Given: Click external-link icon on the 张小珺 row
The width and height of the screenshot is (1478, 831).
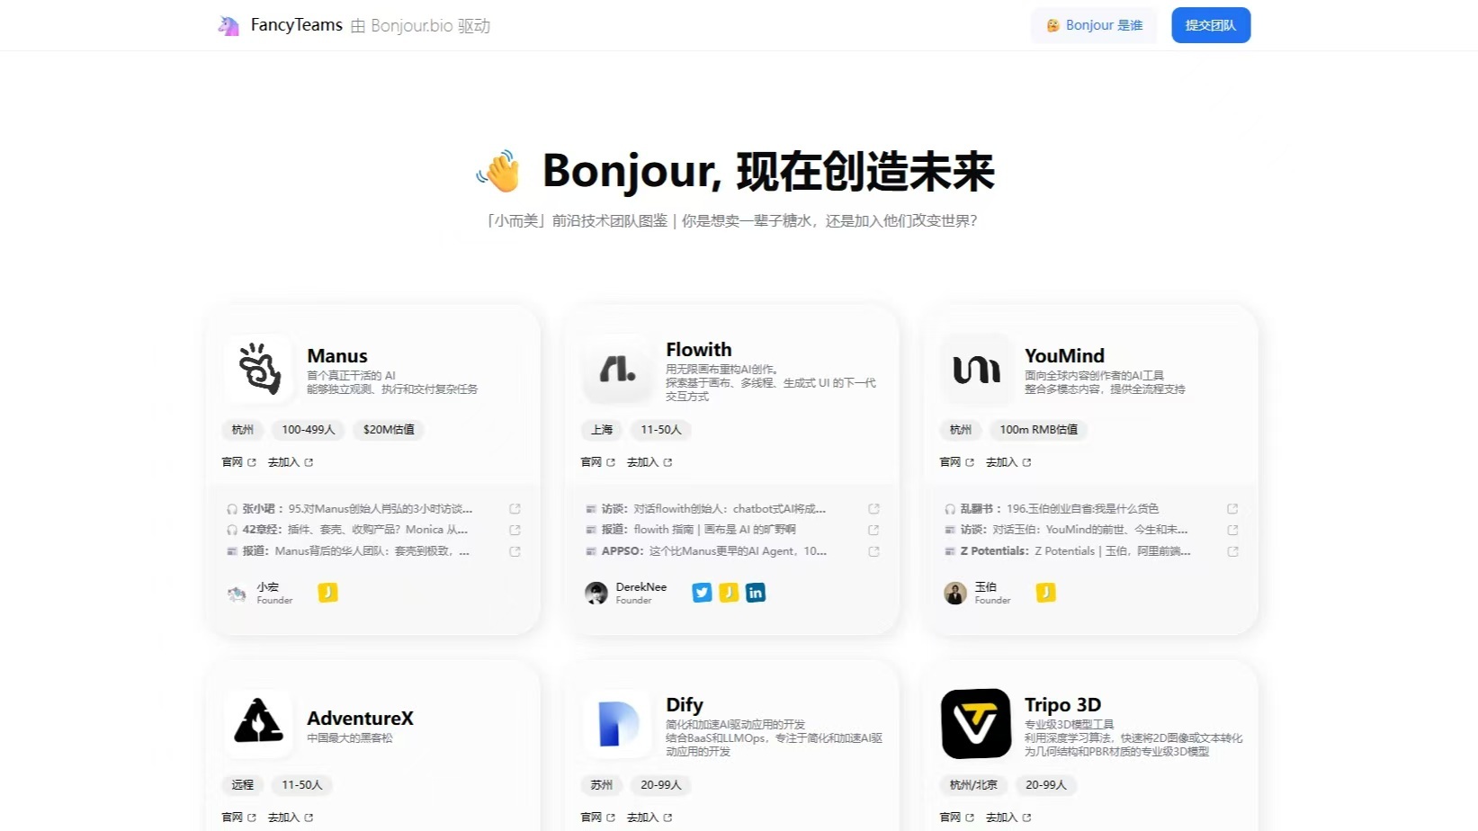Looking at the screenshot, I should 515,509.
